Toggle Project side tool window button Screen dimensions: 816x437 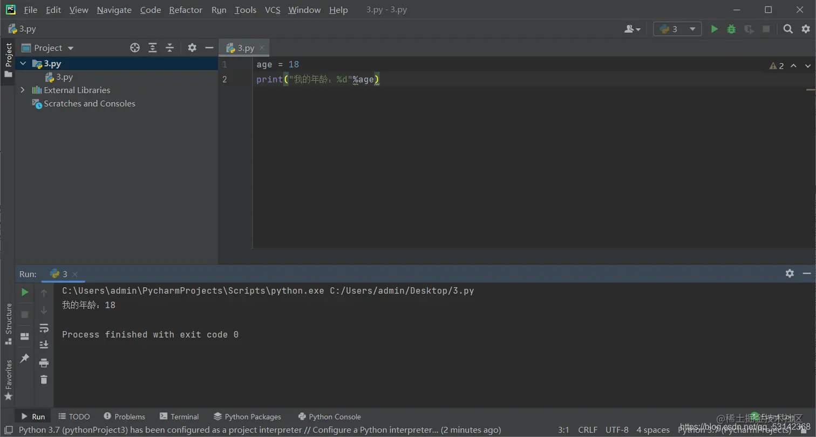point(8,60)
